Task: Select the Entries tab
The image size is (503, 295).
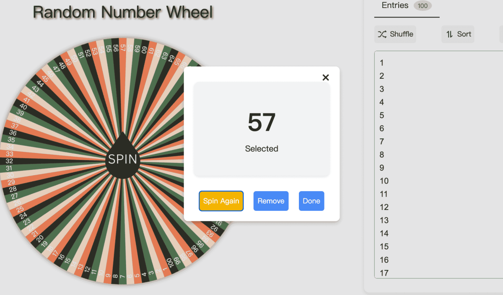Action: 394,5
